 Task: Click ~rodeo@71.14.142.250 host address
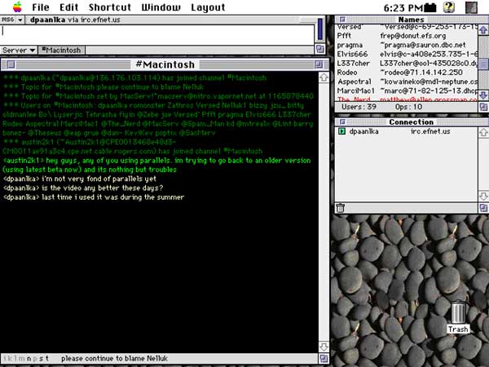coord(421,73)
